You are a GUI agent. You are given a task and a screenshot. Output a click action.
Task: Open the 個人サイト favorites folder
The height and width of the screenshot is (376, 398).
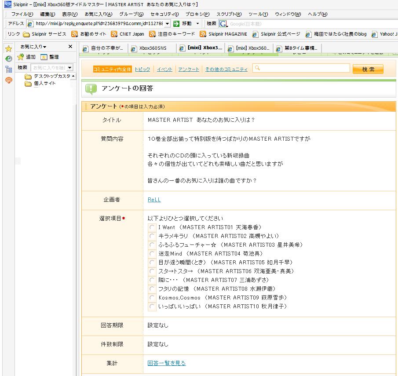click(x=40, y=83)
